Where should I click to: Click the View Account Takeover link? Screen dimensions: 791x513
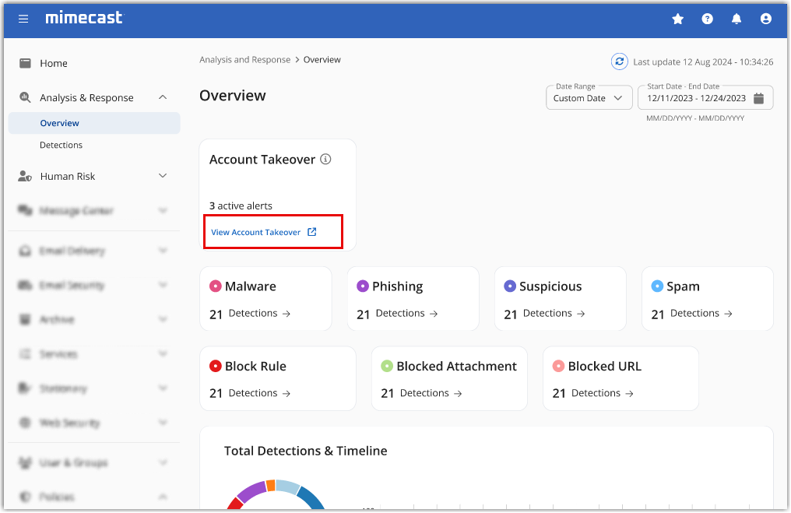(263, 232)
